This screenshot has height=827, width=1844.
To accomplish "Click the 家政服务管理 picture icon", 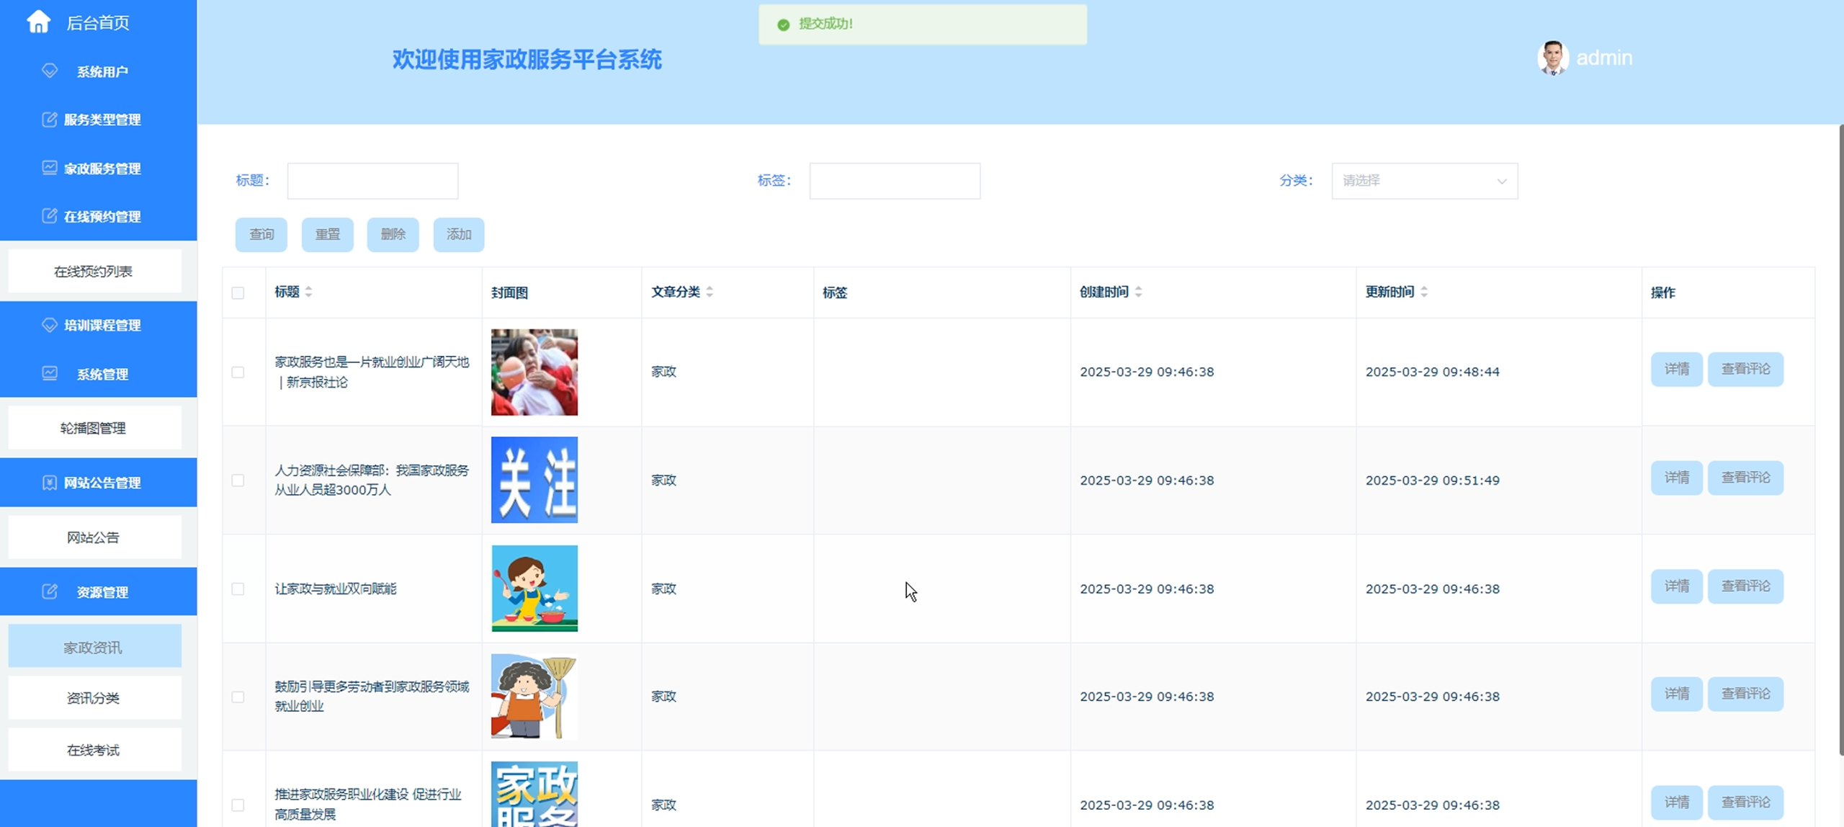I will click(x=48, y=168).
